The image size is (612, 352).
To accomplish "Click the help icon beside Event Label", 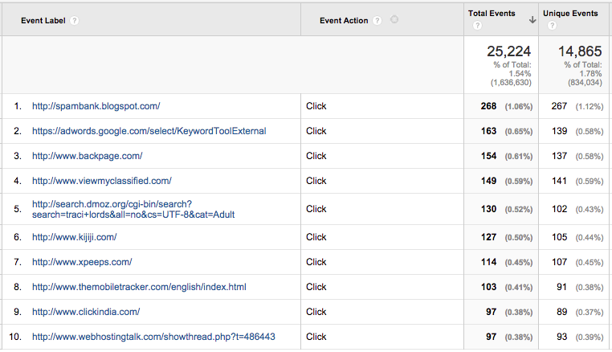I will (75, 20).
